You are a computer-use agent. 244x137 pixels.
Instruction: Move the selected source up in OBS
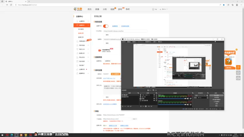[149, 106]
